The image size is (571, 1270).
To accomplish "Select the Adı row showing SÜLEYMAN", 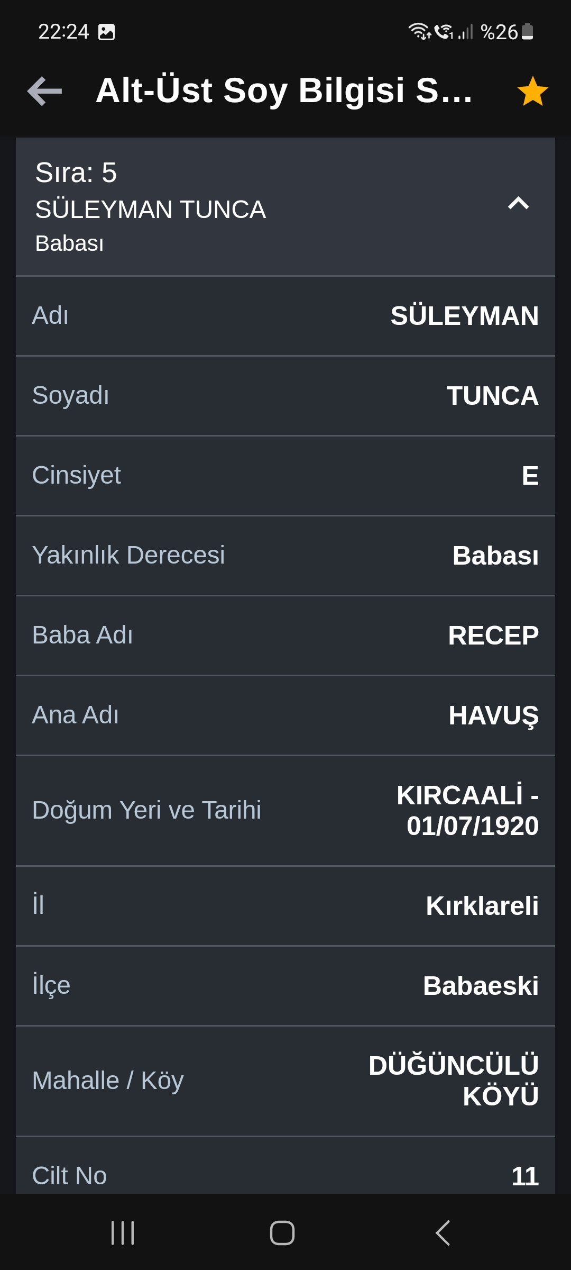I will [x=285, y=316].
